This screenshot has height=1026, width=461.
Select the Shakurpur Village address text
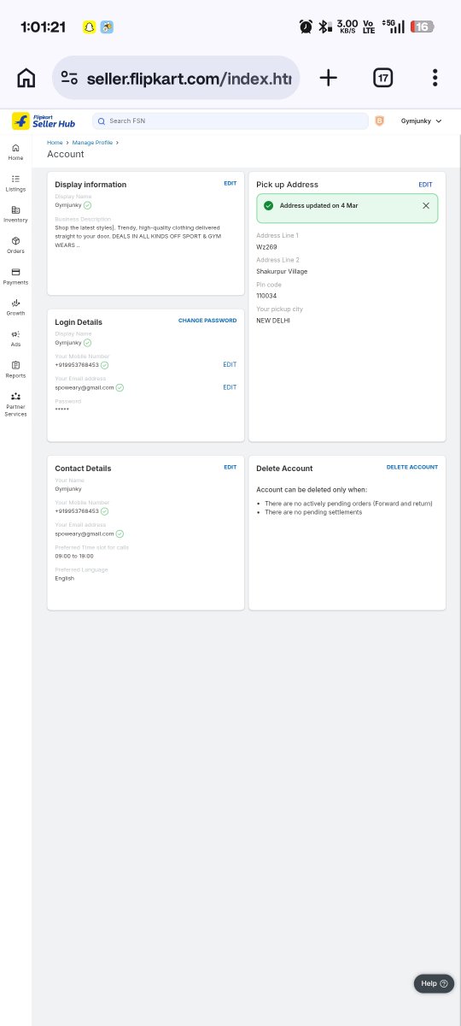pos(282,271)
